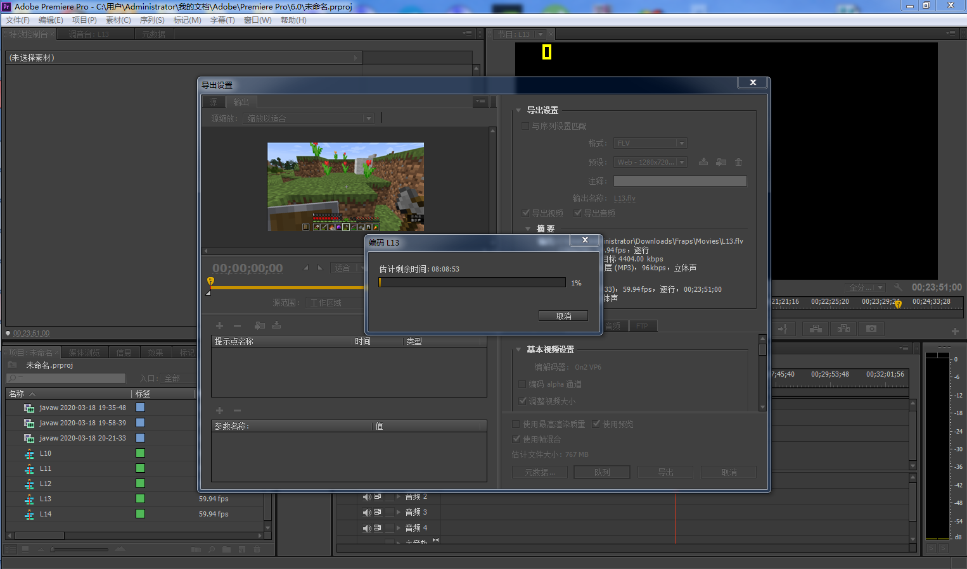Click the automate to sequence icon

tap(196, 549)
